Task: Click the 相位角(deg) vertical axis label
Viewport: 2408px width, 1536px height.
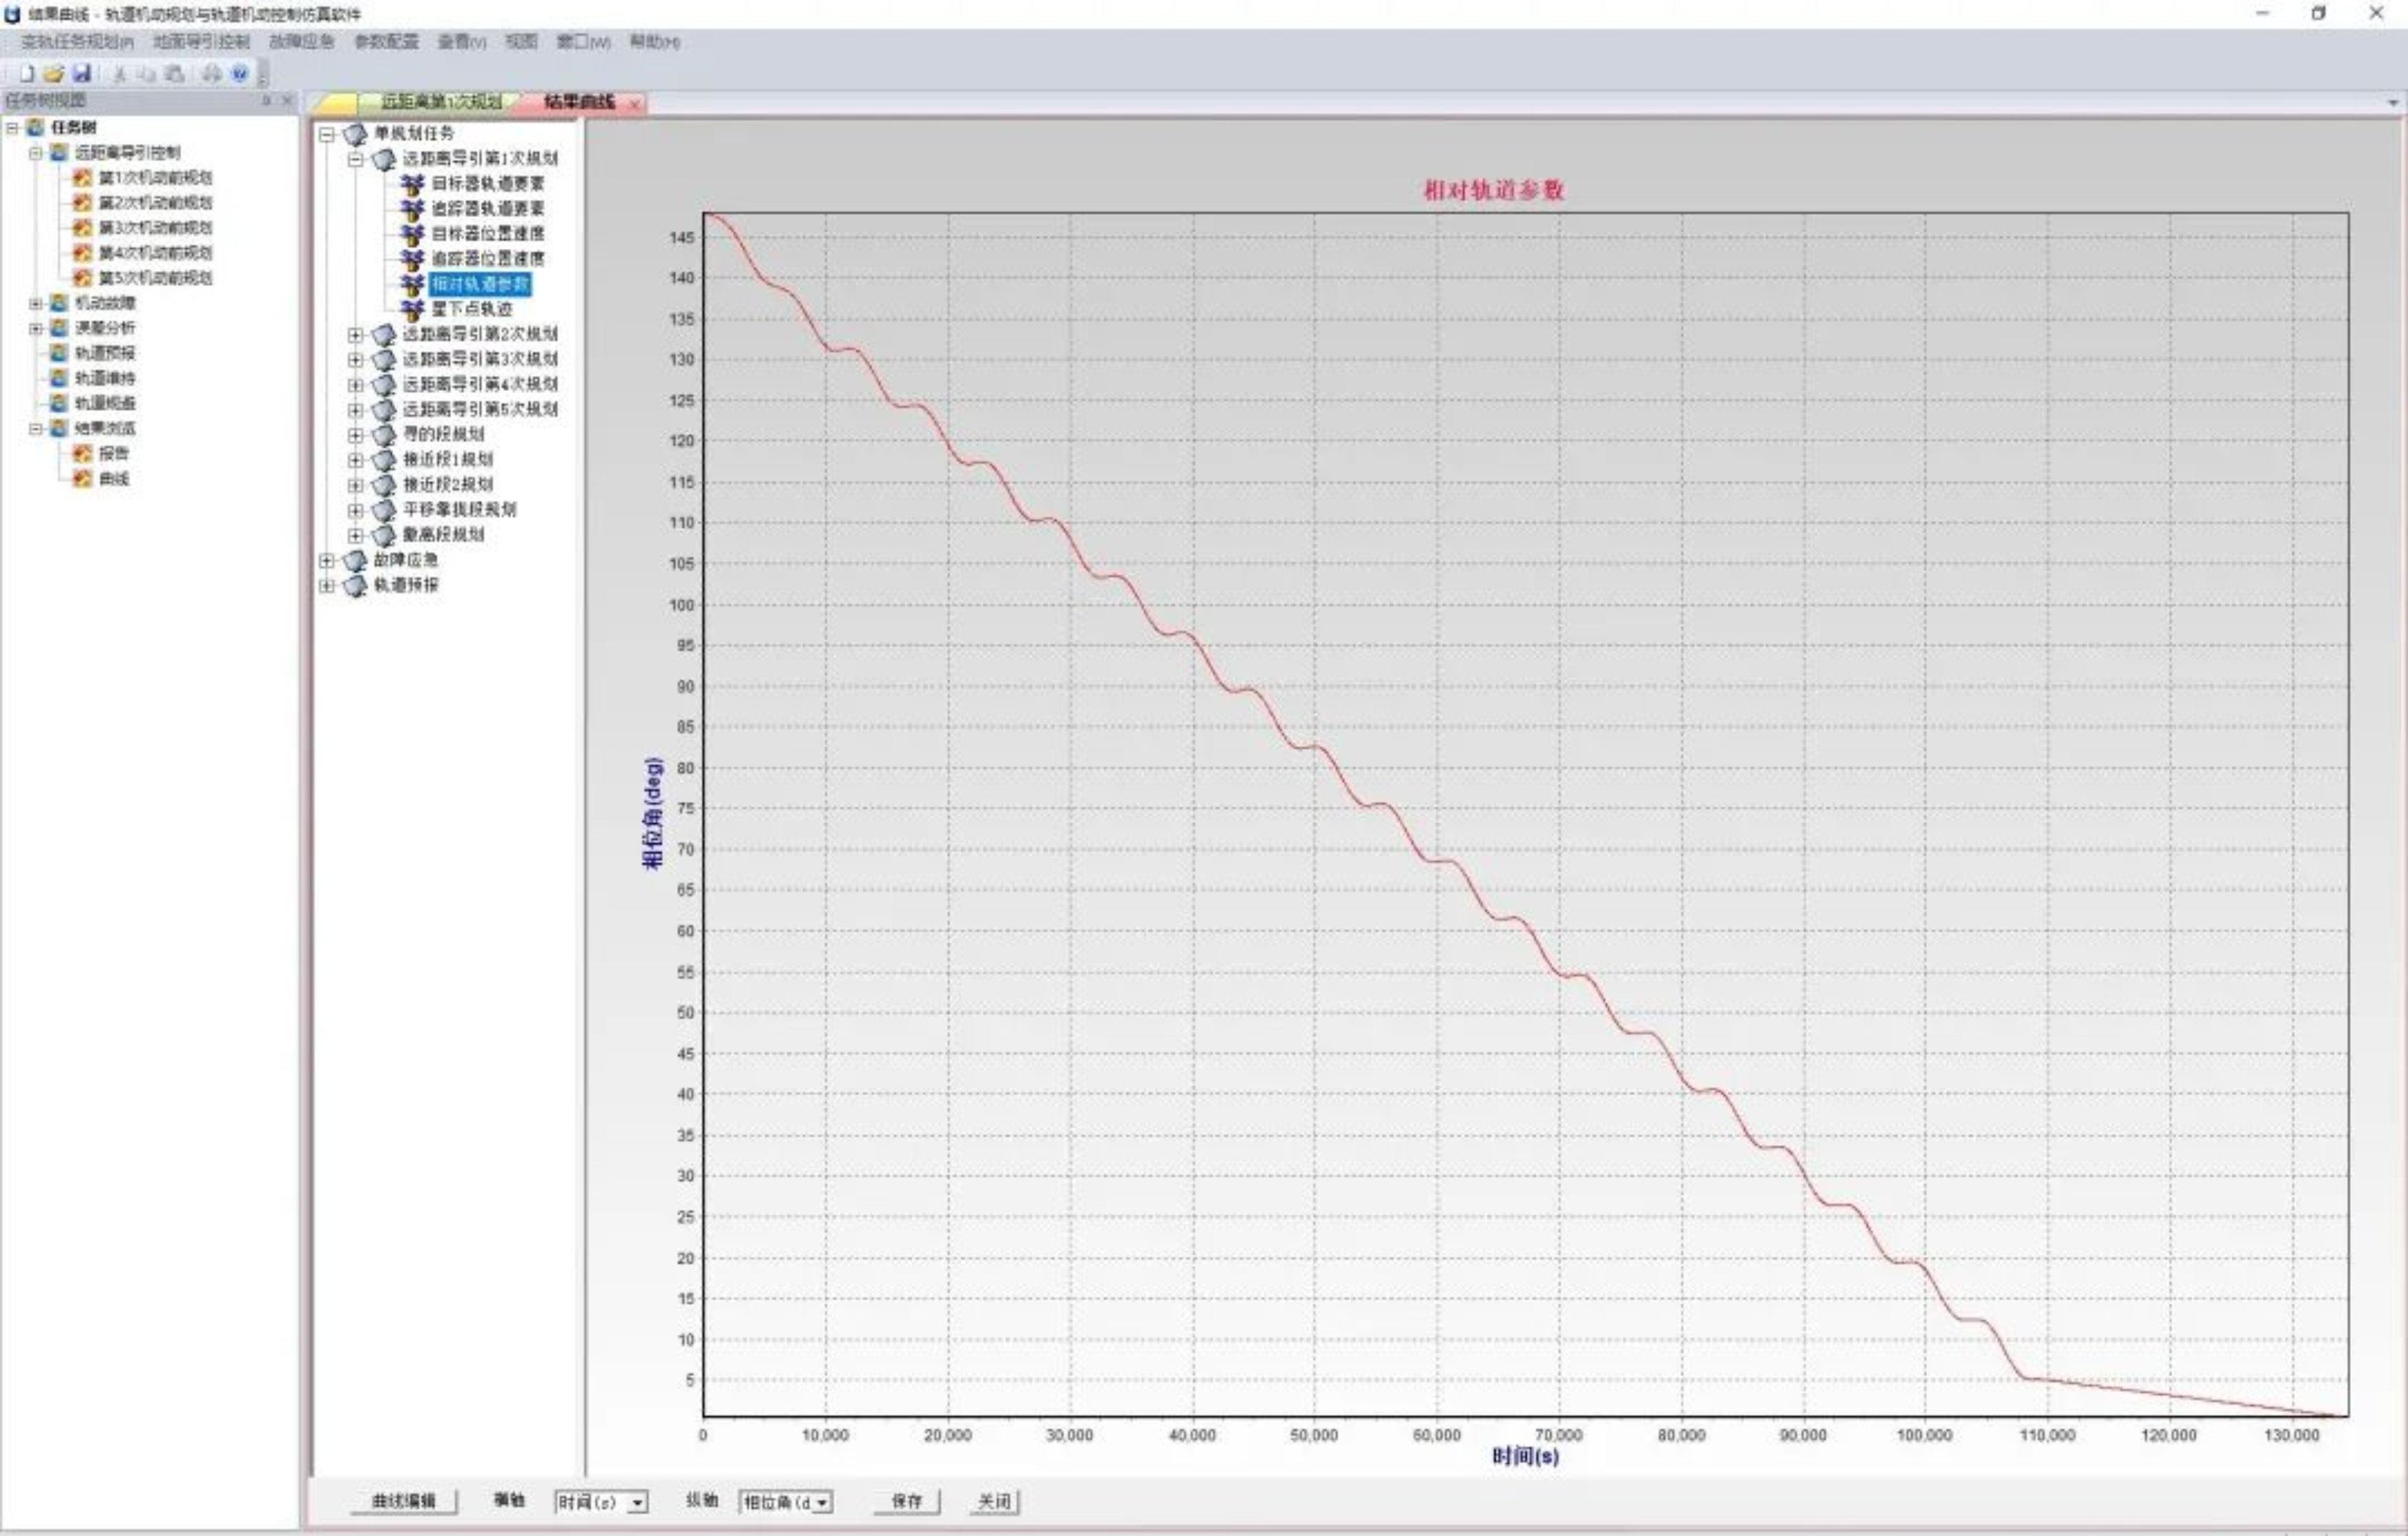Action: click(652, 813)
